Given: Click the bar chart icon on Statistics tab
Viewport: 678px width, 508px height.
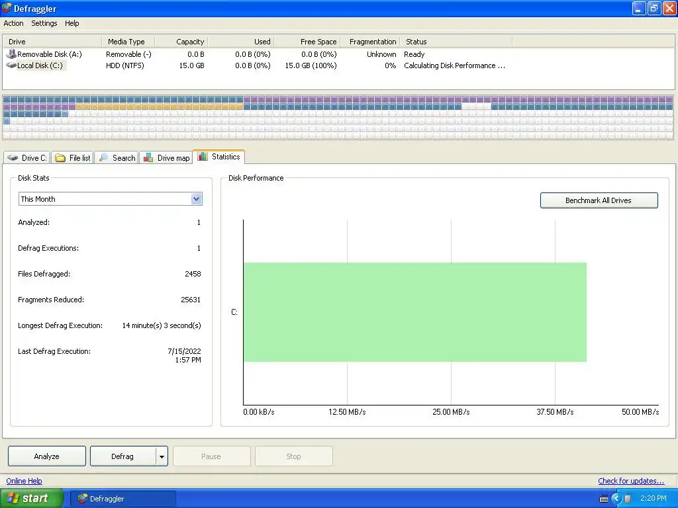Looking at the screenshot, I should pyautogui.click(x=203, y=156).
